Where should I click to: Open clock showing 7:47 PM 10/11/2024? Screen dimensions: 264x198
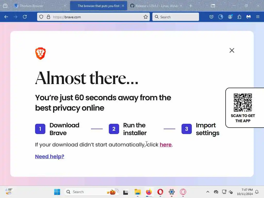click(x=245, y=192)
